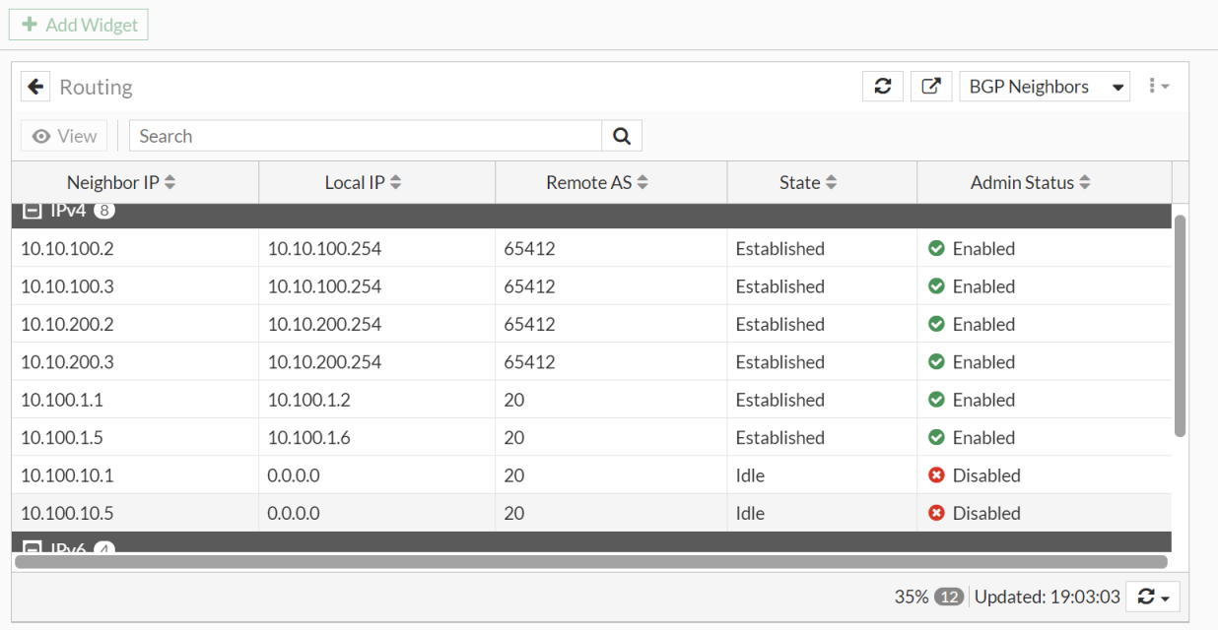Click the search magnifier icon
Screen dimensions: 1218x630
[622, 136]
